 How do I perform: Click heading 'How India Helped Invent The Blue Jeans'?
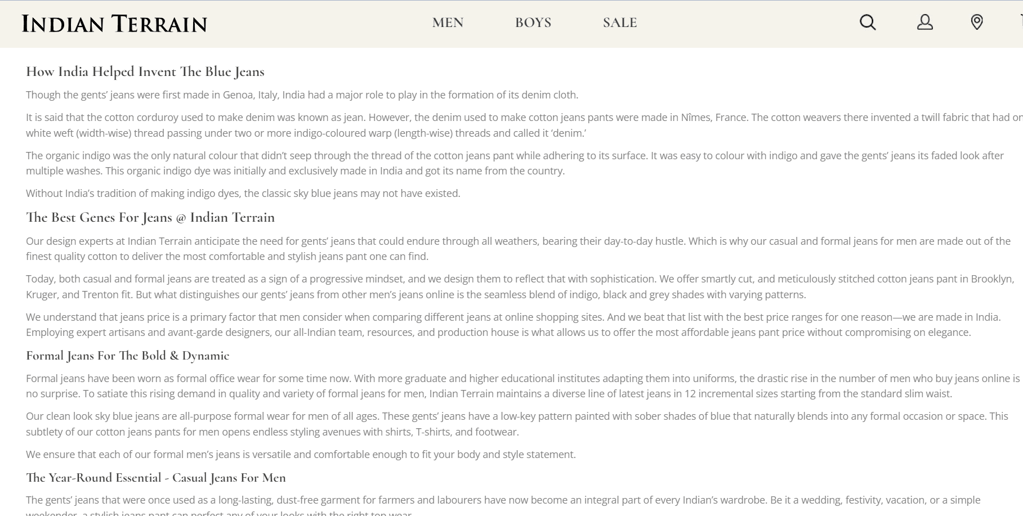pos(145,71)
